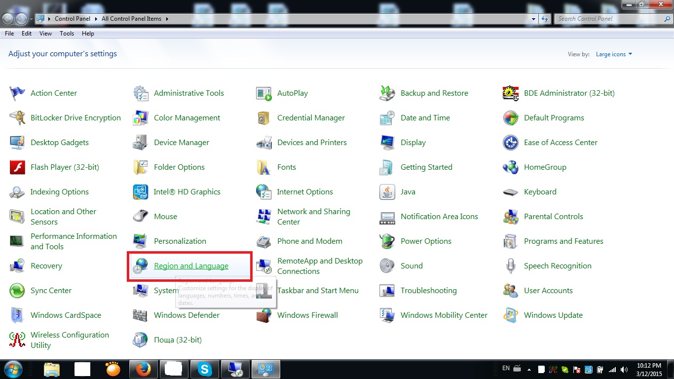Open the Network and Sharing Center link

point(314,217)
